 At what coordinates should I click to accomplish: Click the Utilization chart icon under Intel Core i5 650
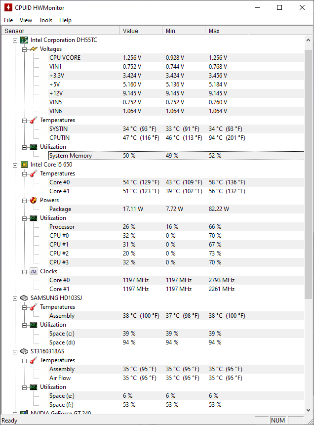[x=33, y=218]
